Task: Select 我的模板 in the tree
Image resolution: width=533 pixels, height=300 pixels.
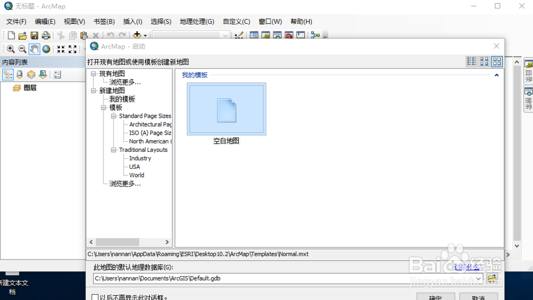Action: 122,99
